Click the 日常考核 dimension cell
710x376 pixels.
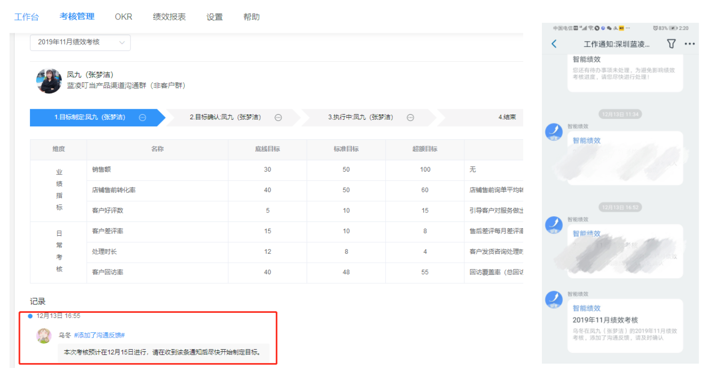coord(59,251)
